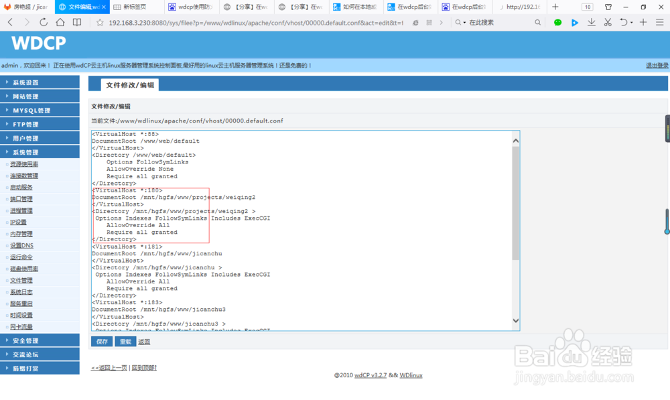Expand the 用户管理 sidebar section
The height and width of the screenshot is (400, 670).
tap(40, 138)
